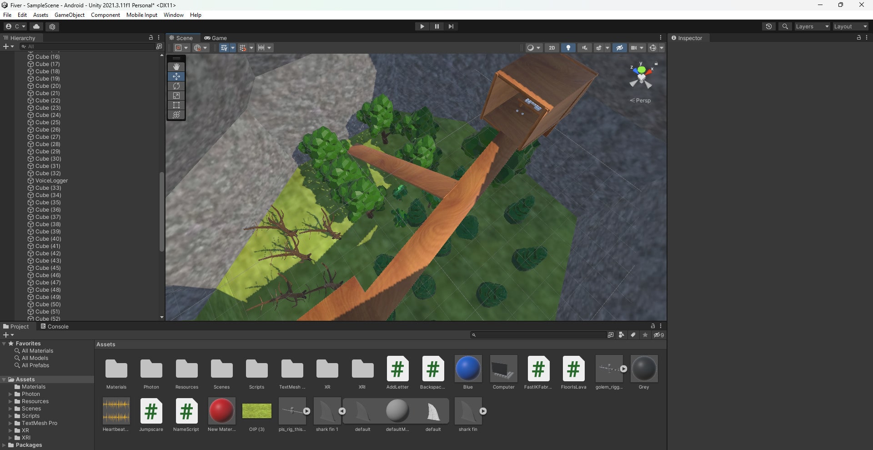Select the Rotate tool
This screenshot has height=450, width=873.
176,86
